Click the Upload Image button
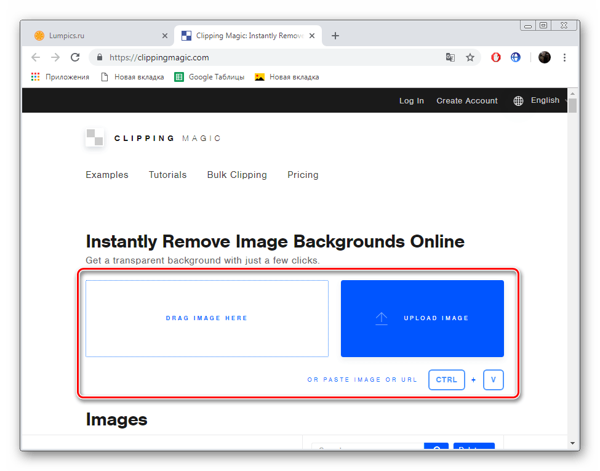Viewport: 600px width, 471px height. tap(422, 318)
